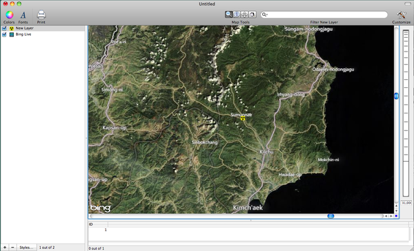Click the radiation marker near Sumunnae
The width and height of the screenshot is (414, 251).
(x=243, y=118)
